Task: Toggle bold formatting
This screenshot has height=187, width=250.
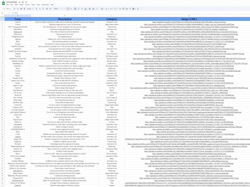Action: (x=75, y=9)
